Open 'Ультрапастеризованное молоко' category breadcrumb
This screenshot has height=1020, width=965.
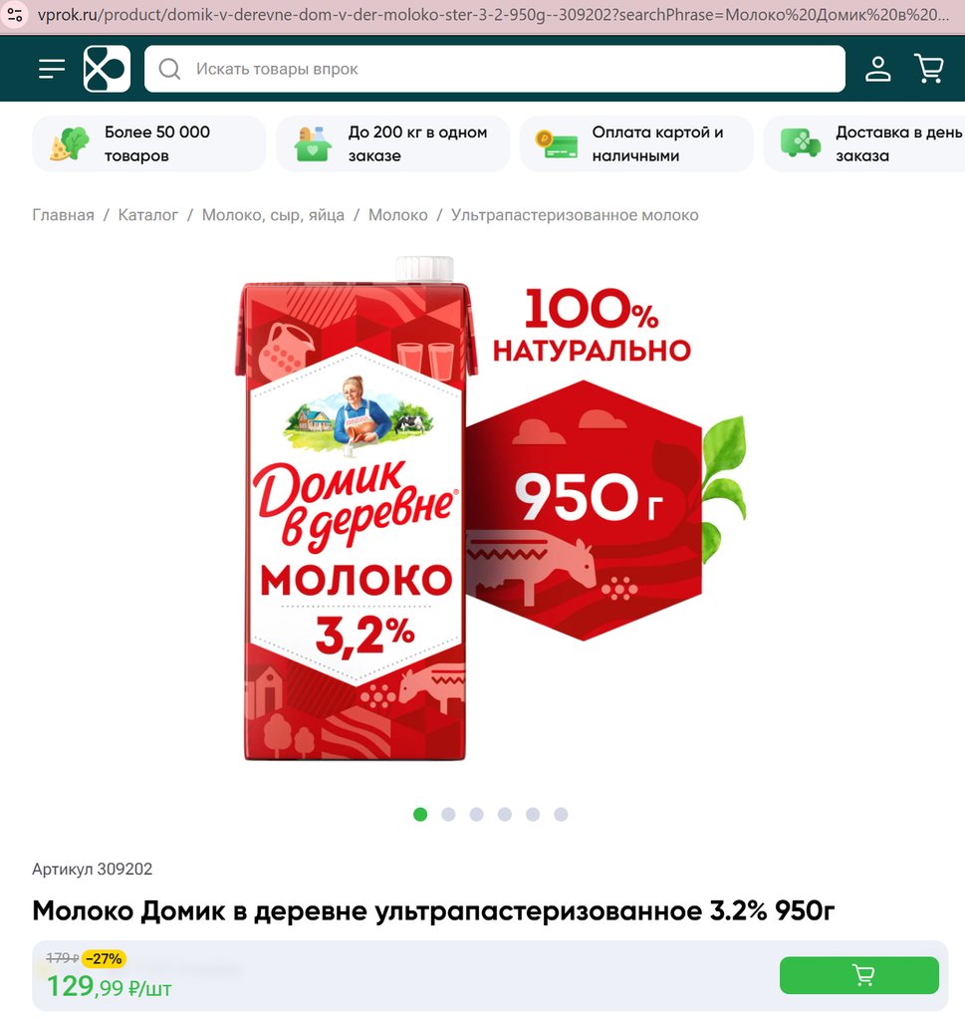(x=575, y=215)
